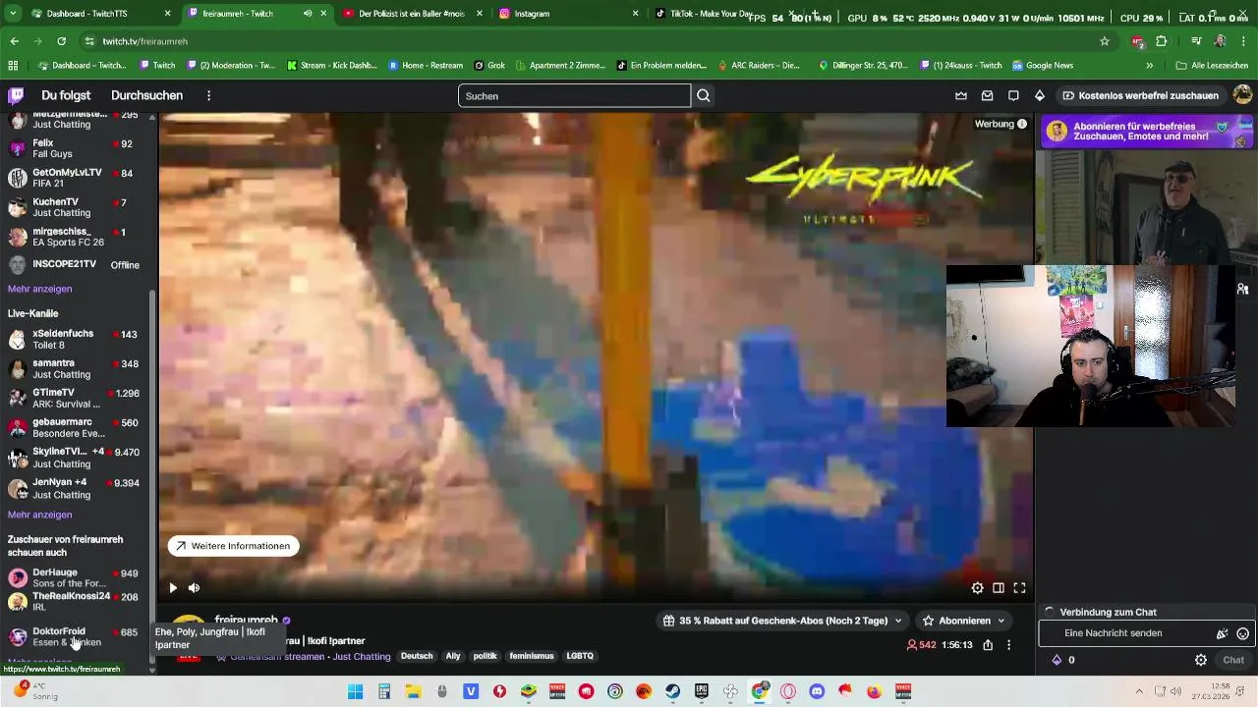Open user avatar menu in top right
Image resolution: width=1258 pixels, height=707 pixels.
[1242, 95]
